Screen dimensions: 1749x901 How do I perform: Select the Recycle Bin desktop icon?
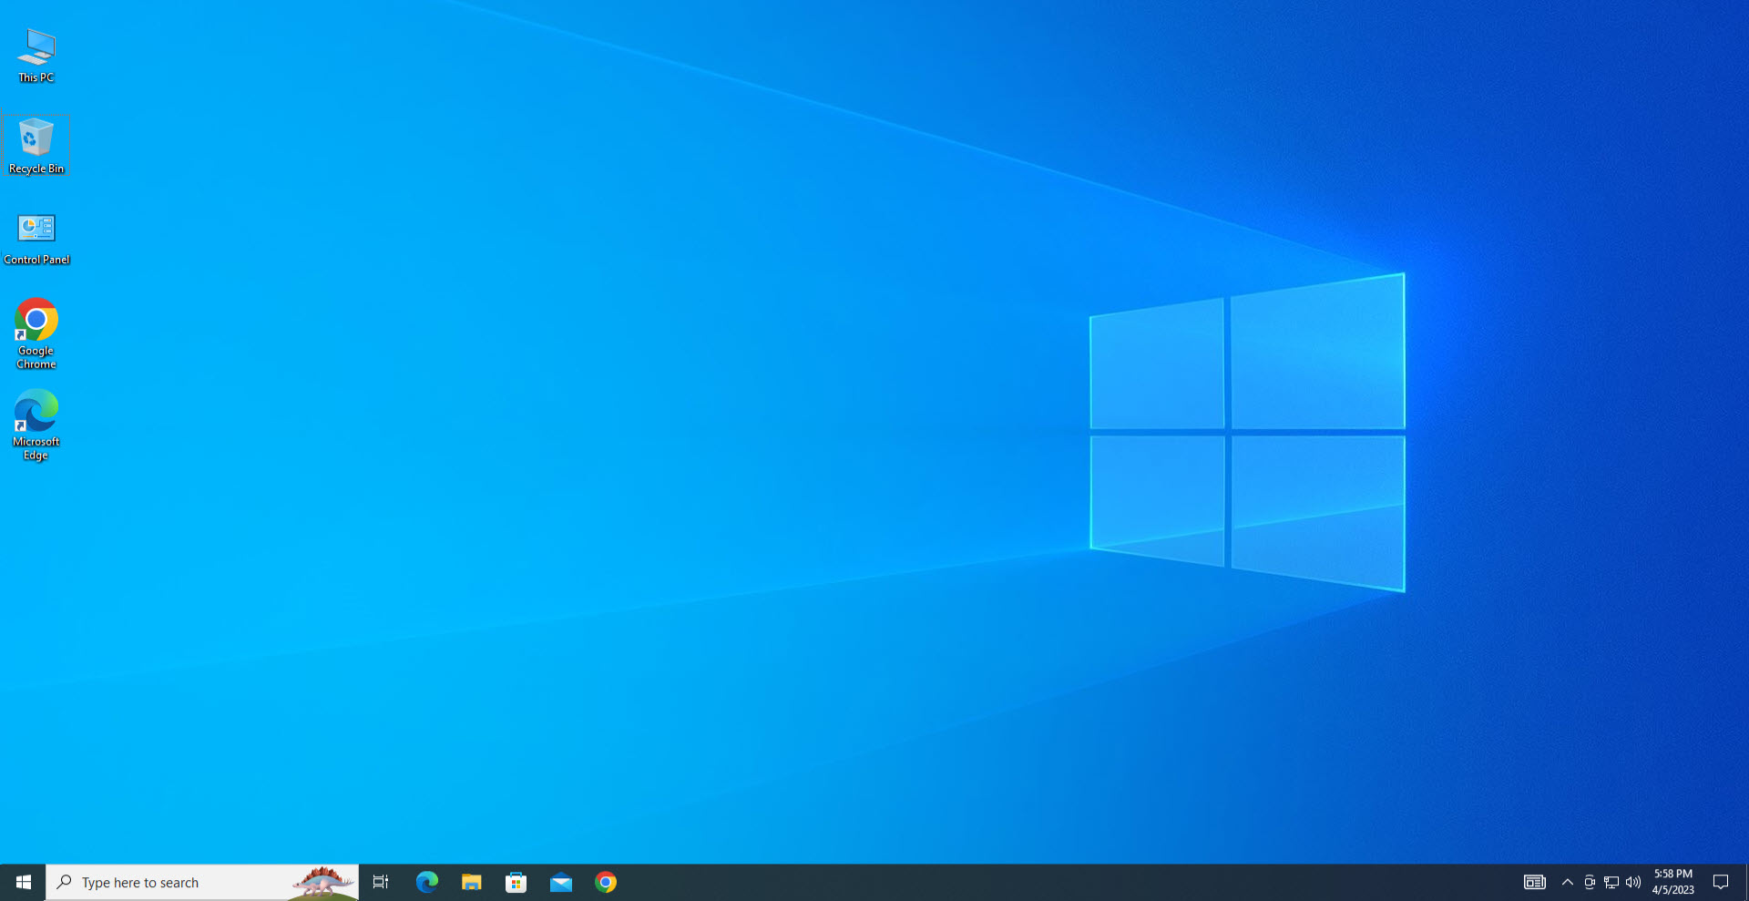[x=36, y=146]
